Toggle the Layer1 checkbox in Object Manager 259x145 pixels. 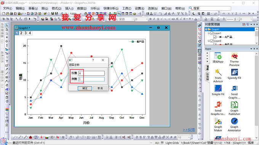(212, 33)
